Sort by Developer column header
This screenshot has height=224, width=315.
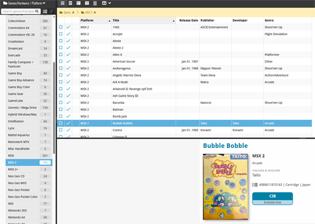point(247,20)
